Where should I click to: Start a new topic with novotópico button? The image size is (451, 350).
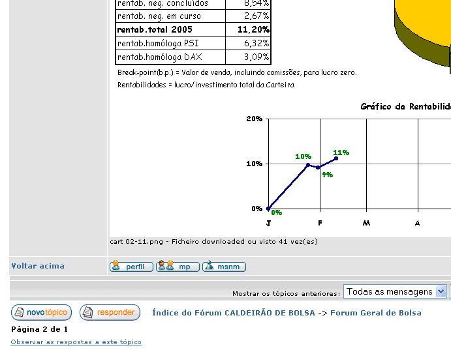click(41, 312)
